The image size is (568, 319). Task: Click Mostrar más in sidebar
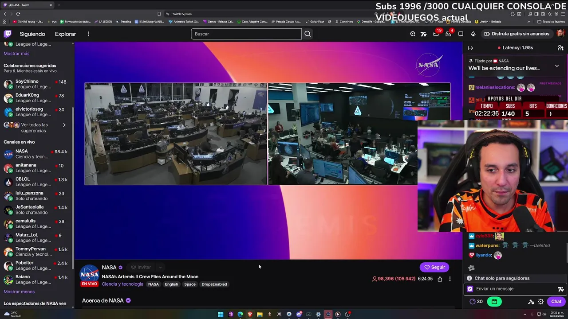pyautogui.click(x=16, y=54)
